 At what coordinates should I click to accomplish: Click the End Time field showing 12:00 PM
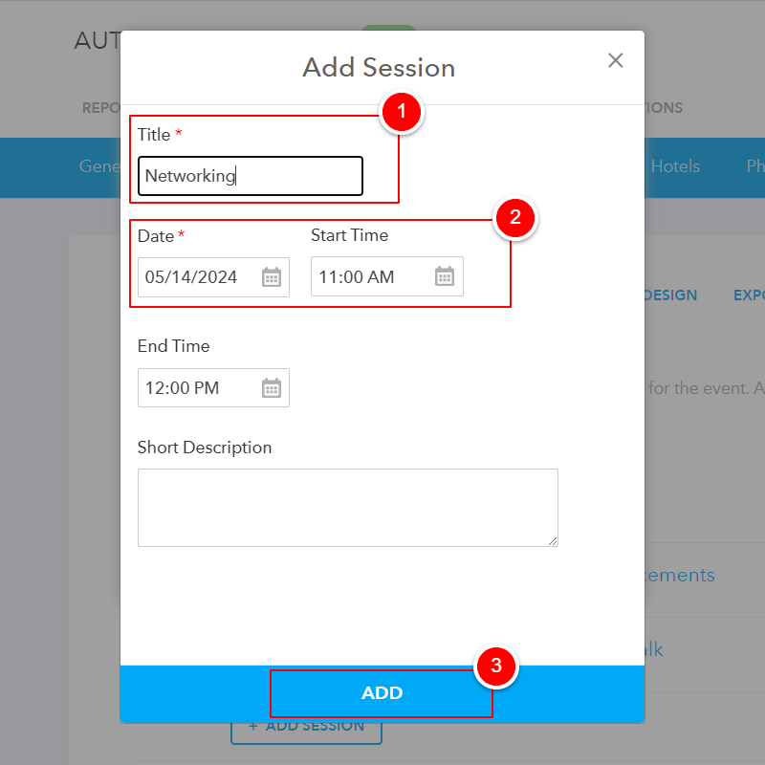(x=196, y=388)
